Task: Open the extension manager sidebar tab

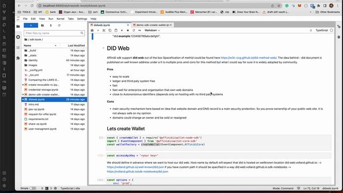Action: coord(18,58)
